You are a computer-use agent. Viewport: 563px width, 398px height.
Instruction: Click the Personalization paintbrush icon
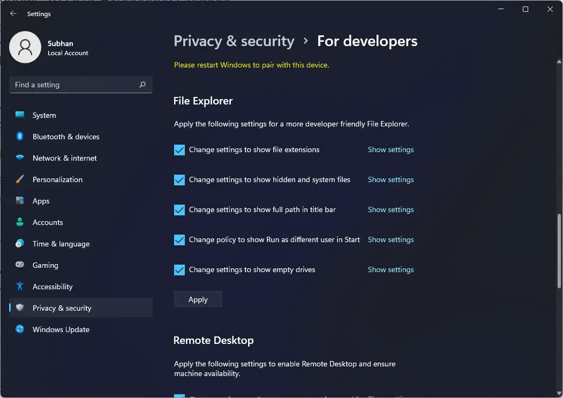point(20,179)
